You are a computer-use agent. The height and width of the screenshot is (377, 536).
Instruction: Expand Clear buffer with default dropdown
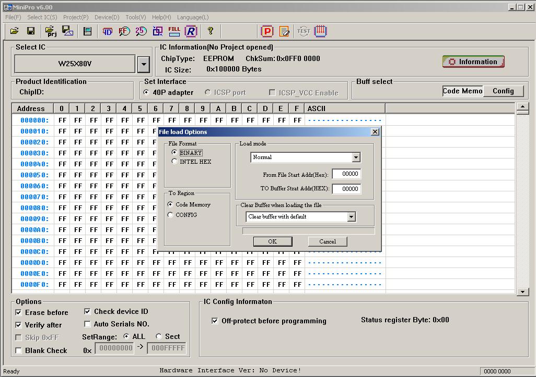(351, 216)
